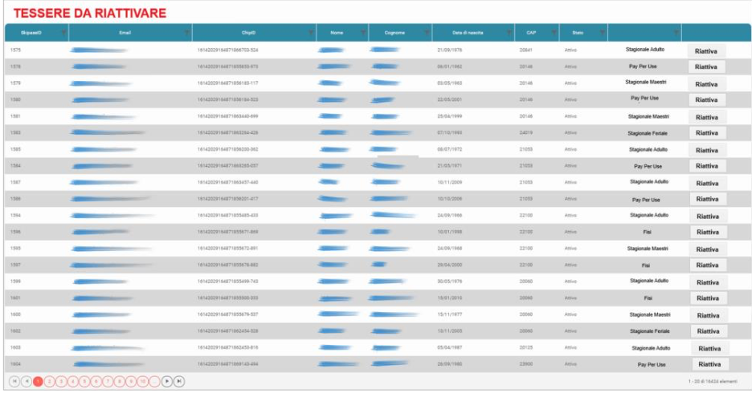The image size is (752, 393).
Task: Select page 2 in pagination
Action: click(x=49, y=381)
